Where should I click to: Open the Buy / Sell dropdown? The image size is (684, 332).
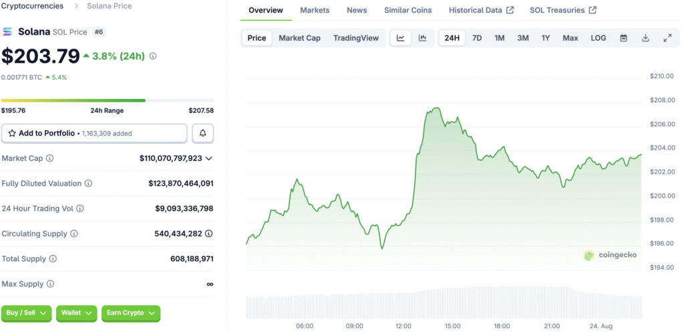(x=27, y=313)
